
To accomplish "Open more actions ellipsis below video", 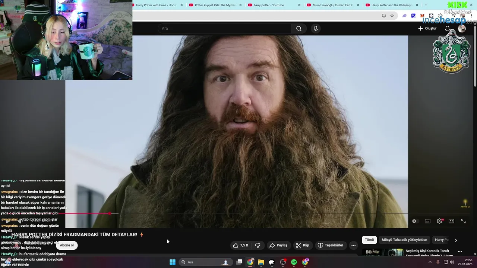I will (353, 245).
